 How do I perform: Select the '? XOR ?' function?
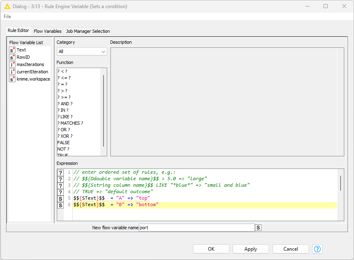65,136
